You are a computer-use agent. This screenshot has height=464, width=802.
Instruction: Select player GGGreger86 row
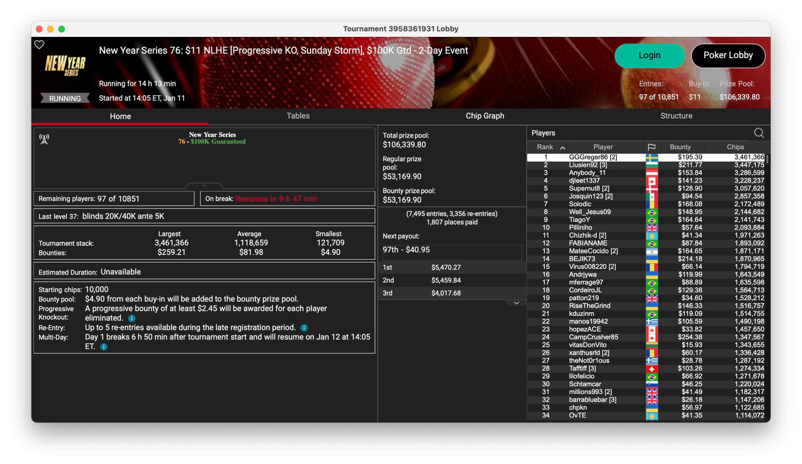click(x=593, y=157)
